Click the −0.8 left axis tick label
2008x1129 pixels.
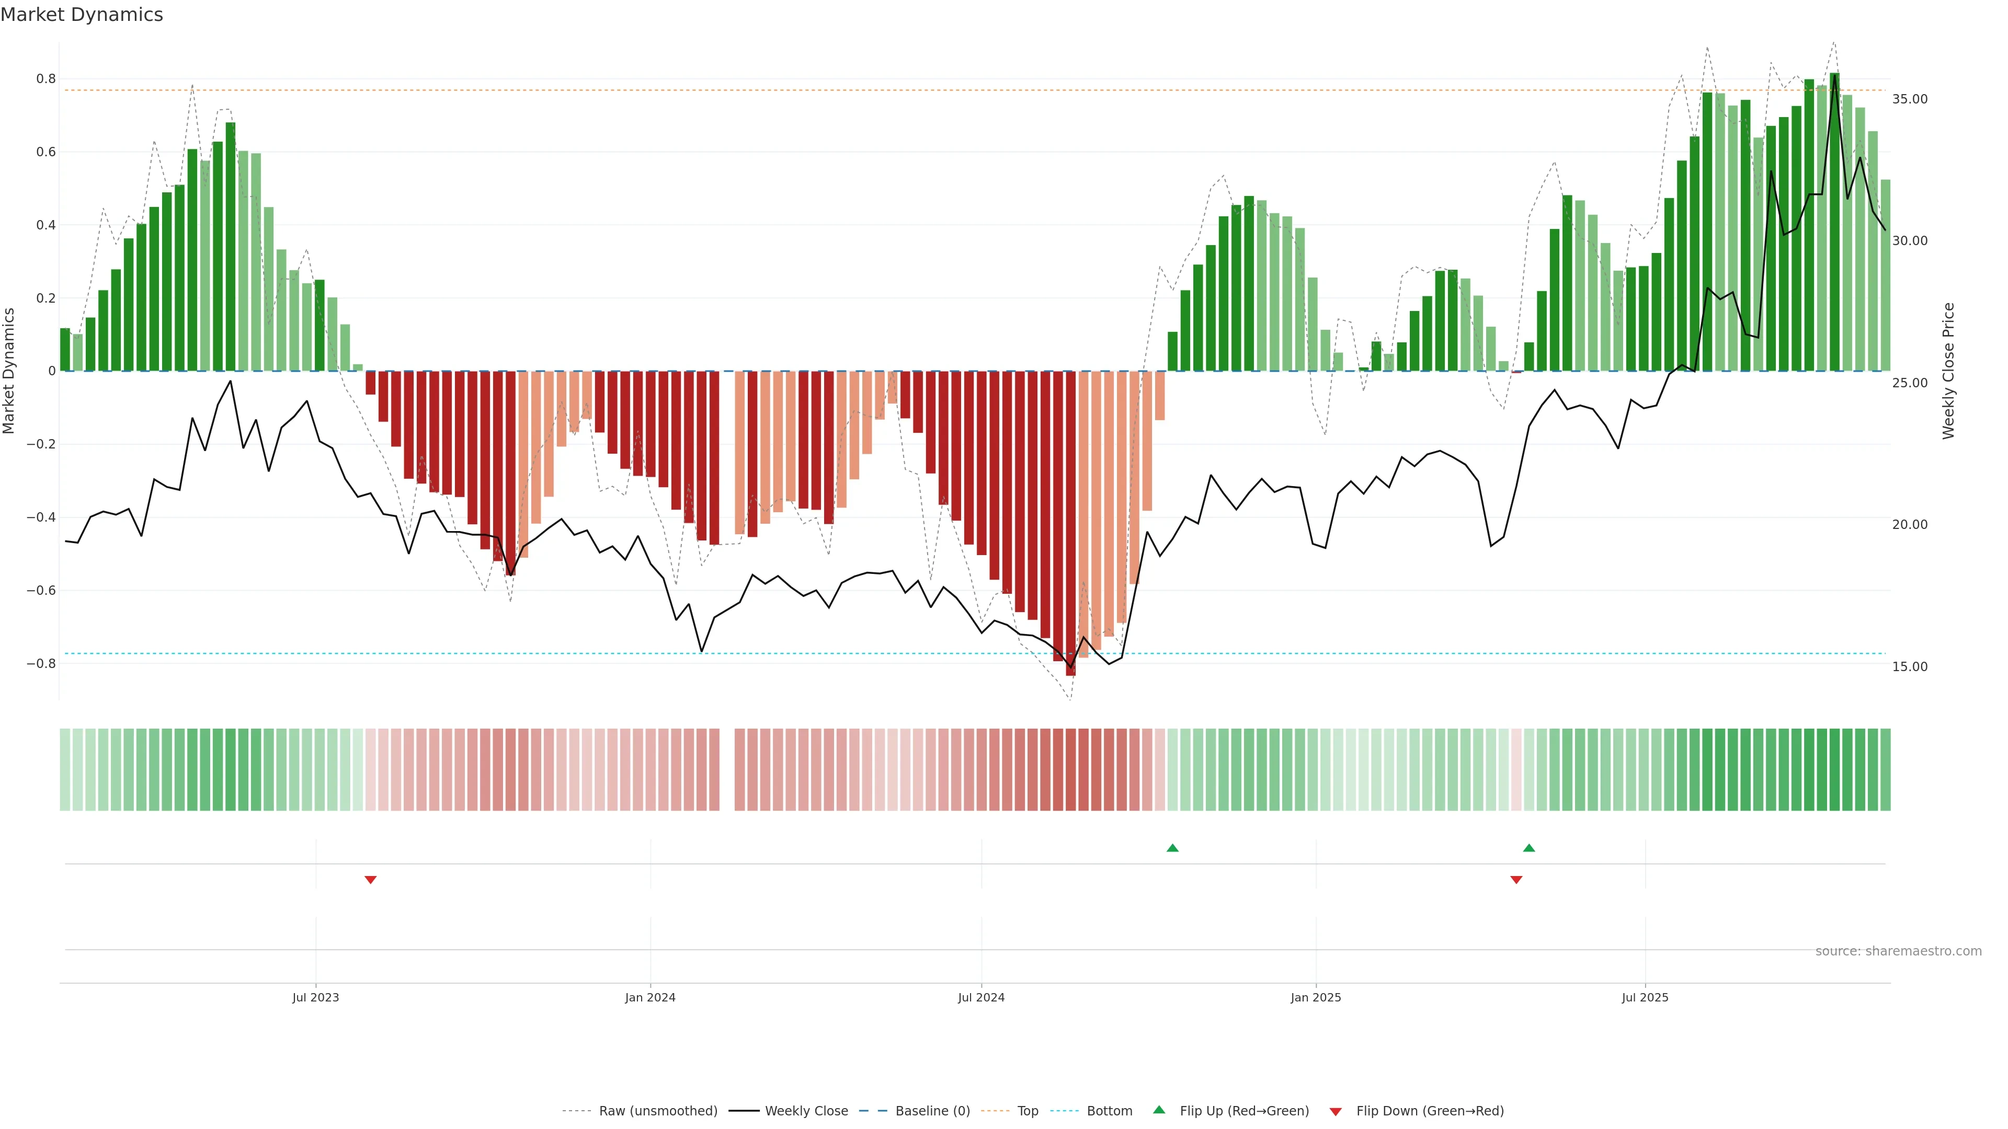pyautogui.click(x=41, y=664)
